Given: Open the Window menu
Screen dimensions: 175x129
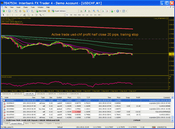Looking at the screenshot, I should (40, 7).
